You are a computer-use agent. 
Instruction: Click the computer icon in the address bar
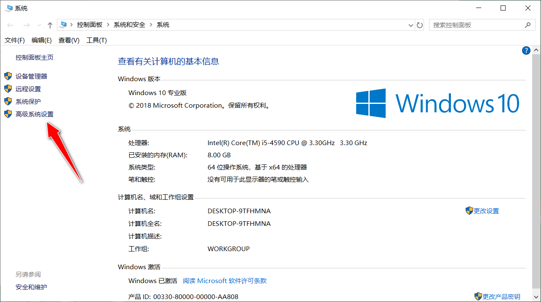(x=63, y=25)
